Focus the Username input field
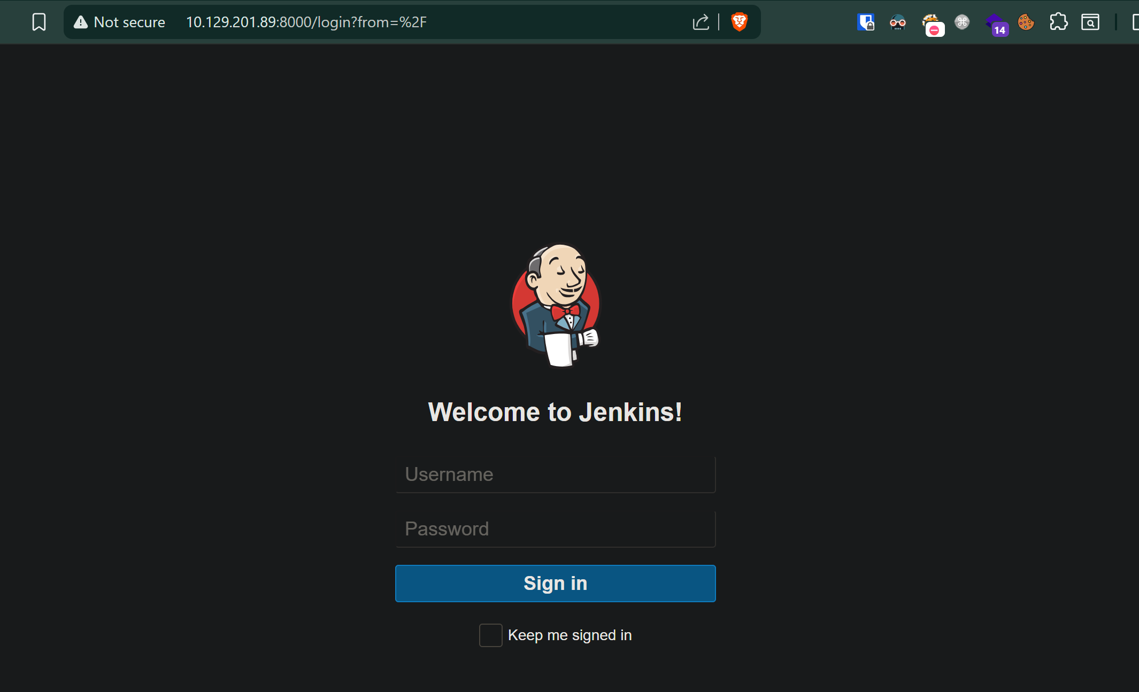Image resolution: width=1139 pixels, height=692 pixels. [x=556, y=475]
